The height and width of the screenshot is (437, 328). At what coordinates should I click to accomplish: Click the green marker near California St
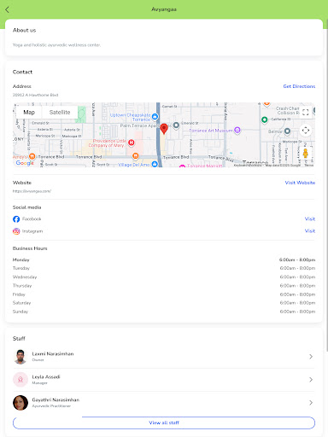(265, 119)
